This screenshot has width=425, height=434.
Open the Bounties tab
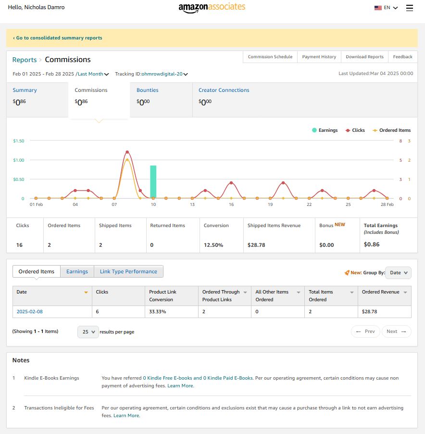(161, 100)
